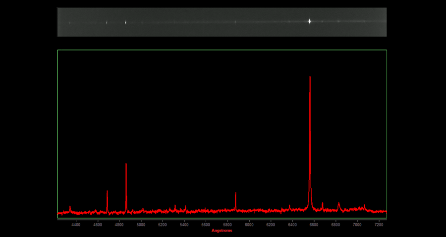Click the 6000 tick label on the axis

249,225
